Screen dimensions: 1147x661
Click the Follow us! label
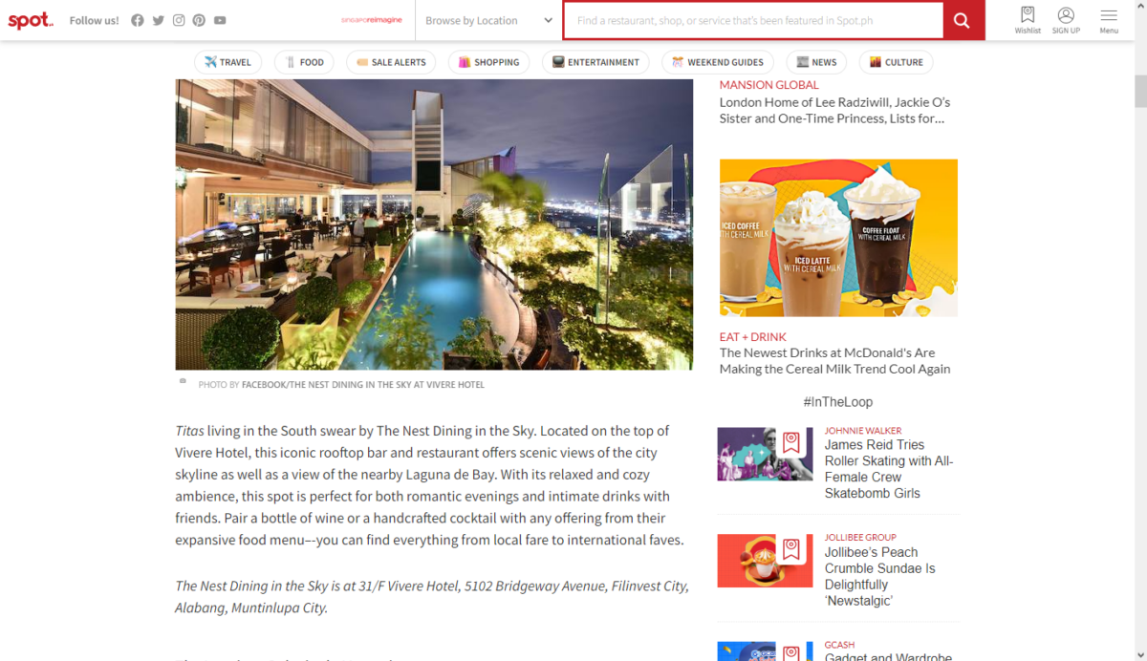coord(95,20)
